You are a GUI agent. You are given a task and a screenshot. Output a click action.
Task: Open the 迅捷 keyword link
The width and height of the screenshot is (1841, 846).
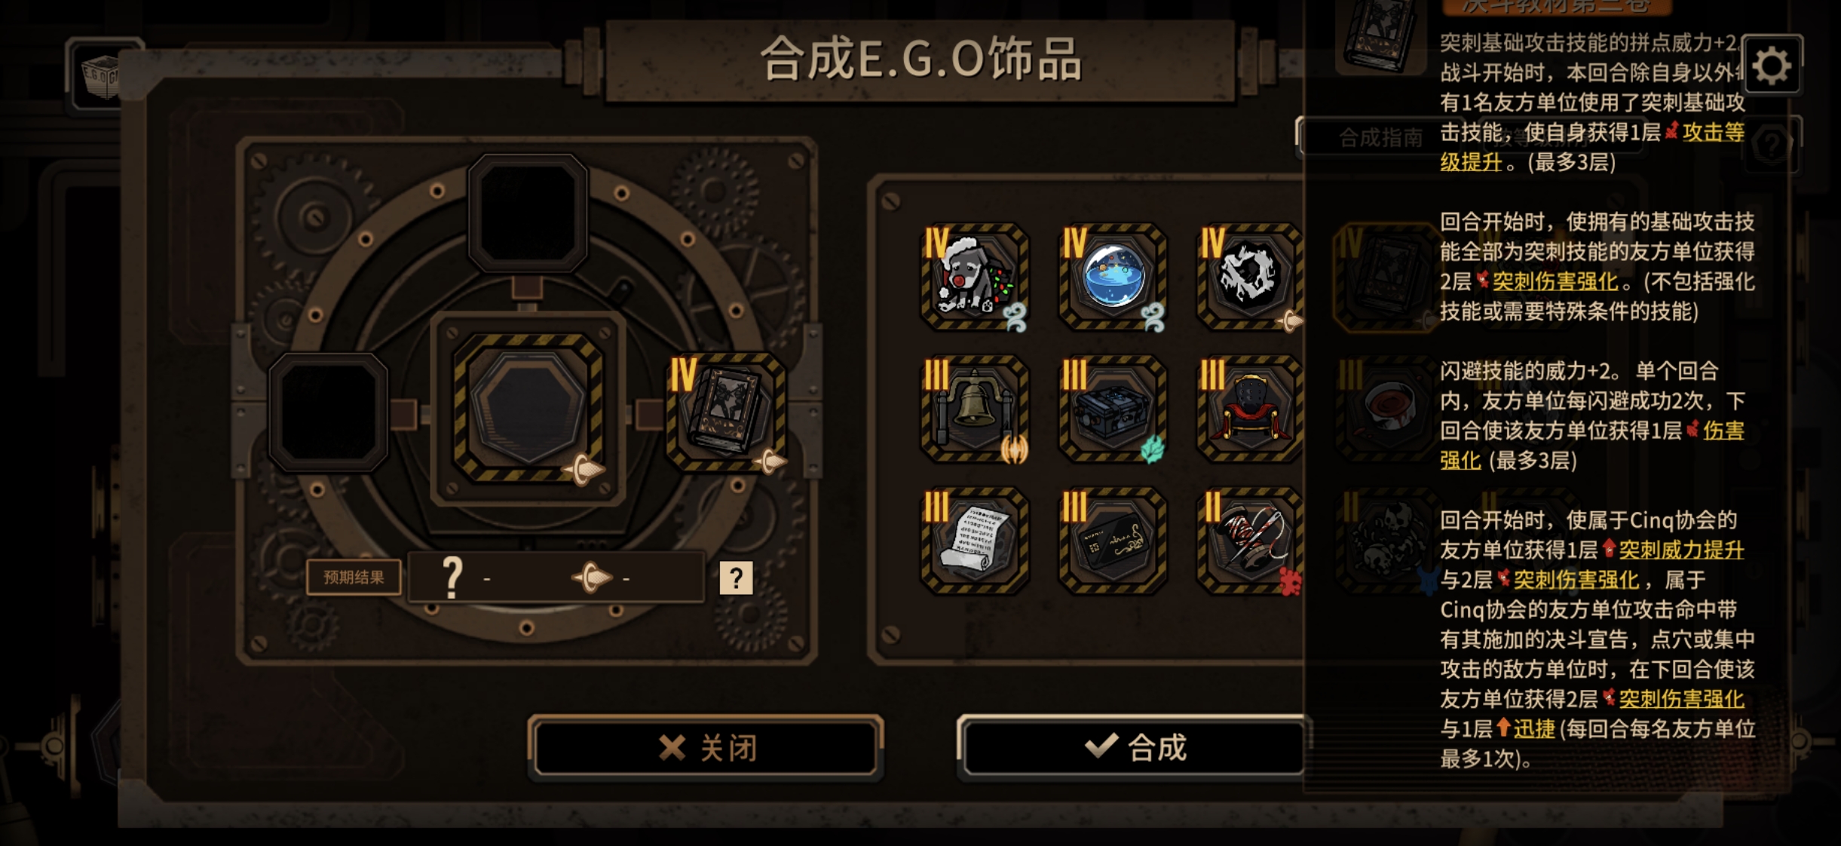click(x=1534, y=728)
